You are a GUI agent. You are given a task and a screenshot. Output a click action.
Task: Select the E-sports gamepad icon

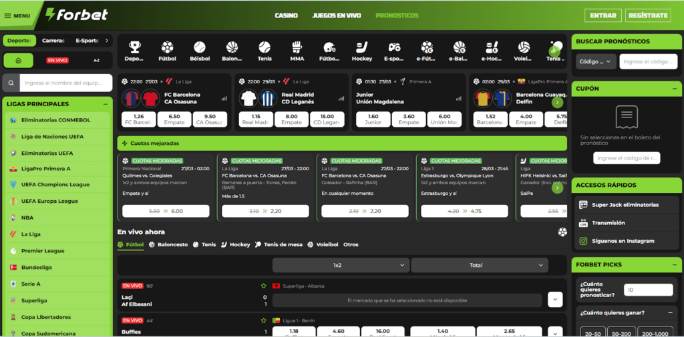[394, 51]
